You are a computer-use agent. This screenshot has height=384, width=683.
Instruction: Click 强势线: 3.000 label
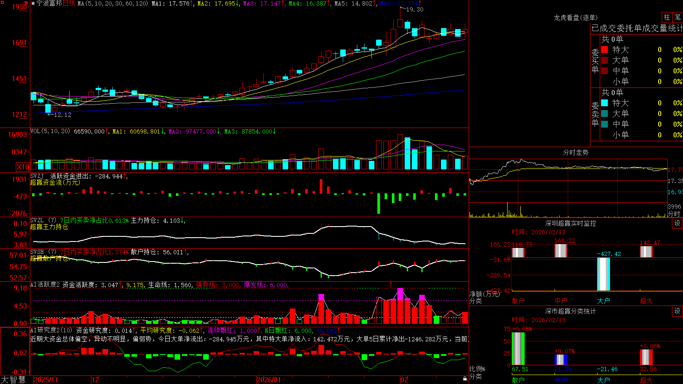coord(218,285)
